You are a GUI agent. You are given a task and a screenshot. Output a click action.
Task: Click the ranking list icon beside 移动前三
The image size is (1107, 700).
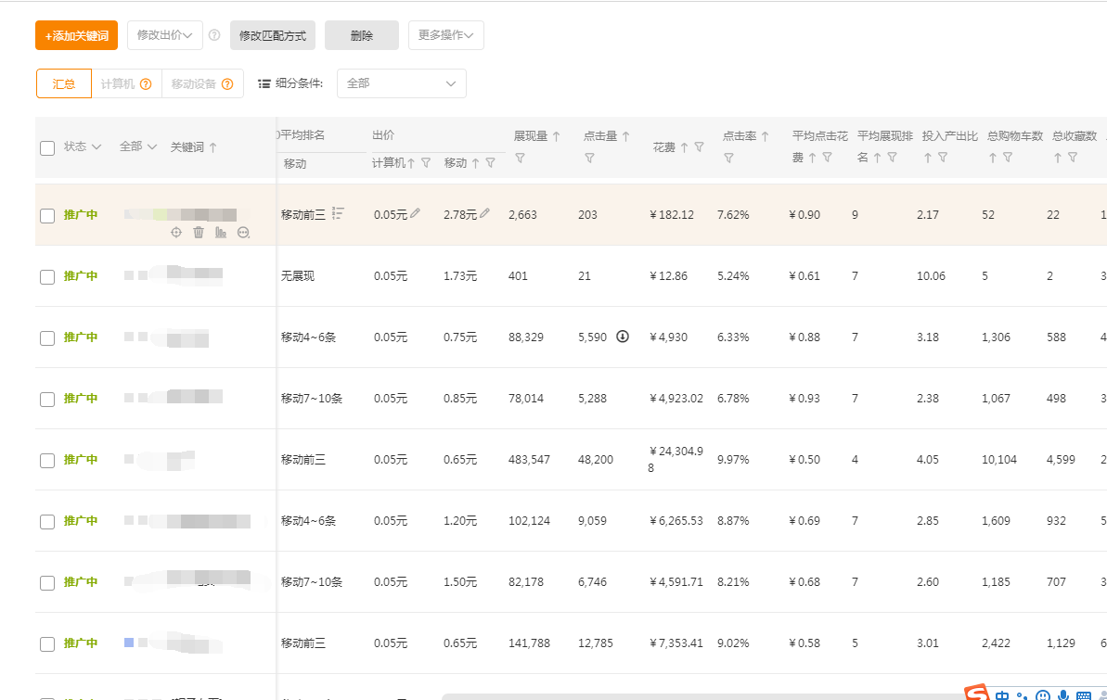tap(339, 214)
